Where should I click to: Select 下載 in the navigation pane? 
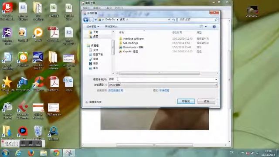94,32
